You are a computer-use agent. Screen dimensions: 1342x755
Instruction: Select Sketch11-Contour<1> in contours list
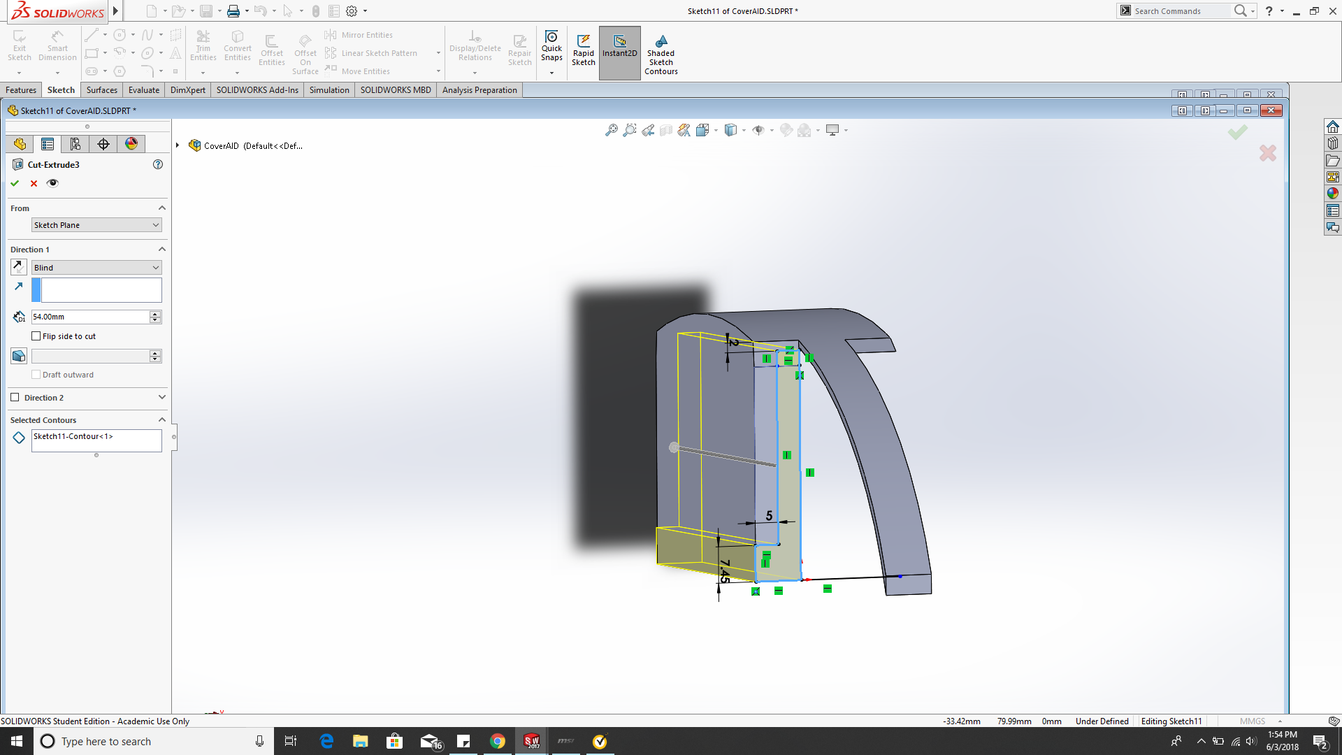pos(73,436)
